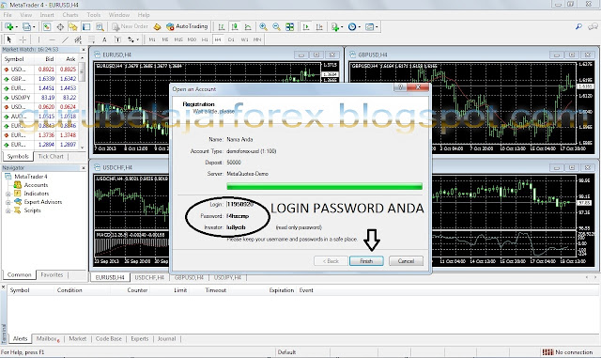Open the Journal terminal tab
Viewport: 601px width, 358px height.
[167, 339]
